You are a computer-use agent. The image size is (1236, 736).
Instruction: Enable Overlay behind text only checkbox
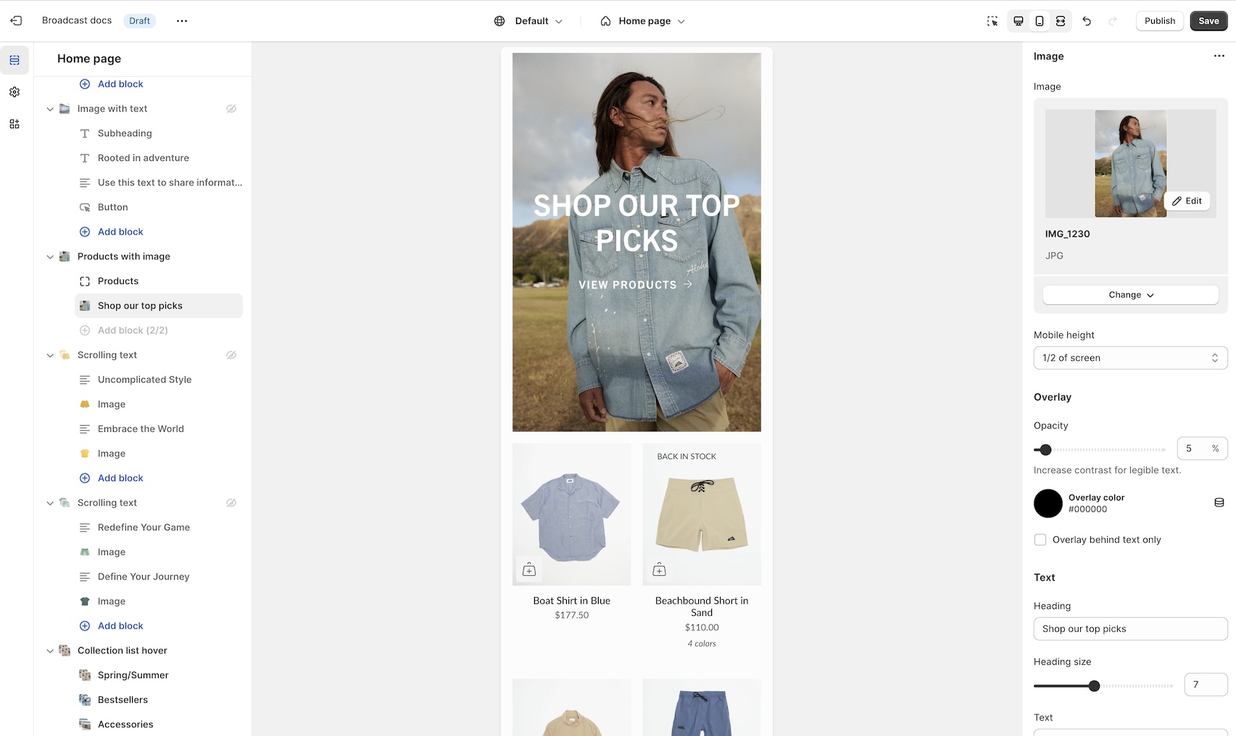[1040, 540]
